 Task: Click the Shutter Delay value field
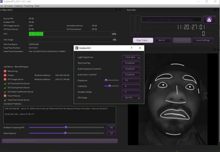pos(131,92)
